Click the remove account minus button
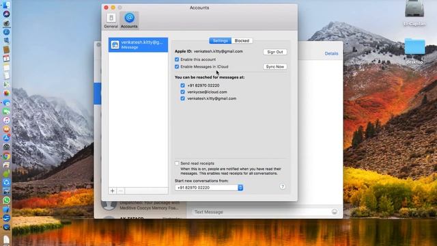This screenshot has width=437, height=246. tap(121, 191)
